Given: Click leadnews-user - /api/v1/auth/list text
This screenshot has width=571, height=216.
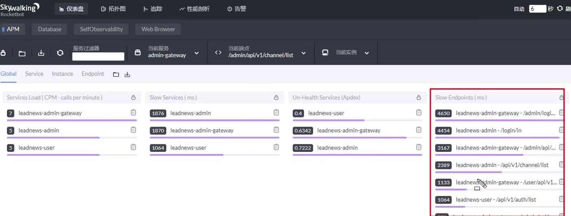Looking at the screenshot, I should (496, 200).
